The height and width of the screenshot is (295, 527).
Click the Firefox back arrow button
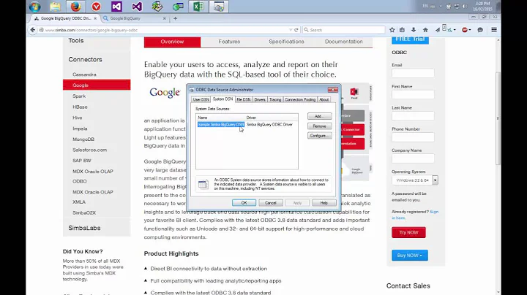[33, 30]
